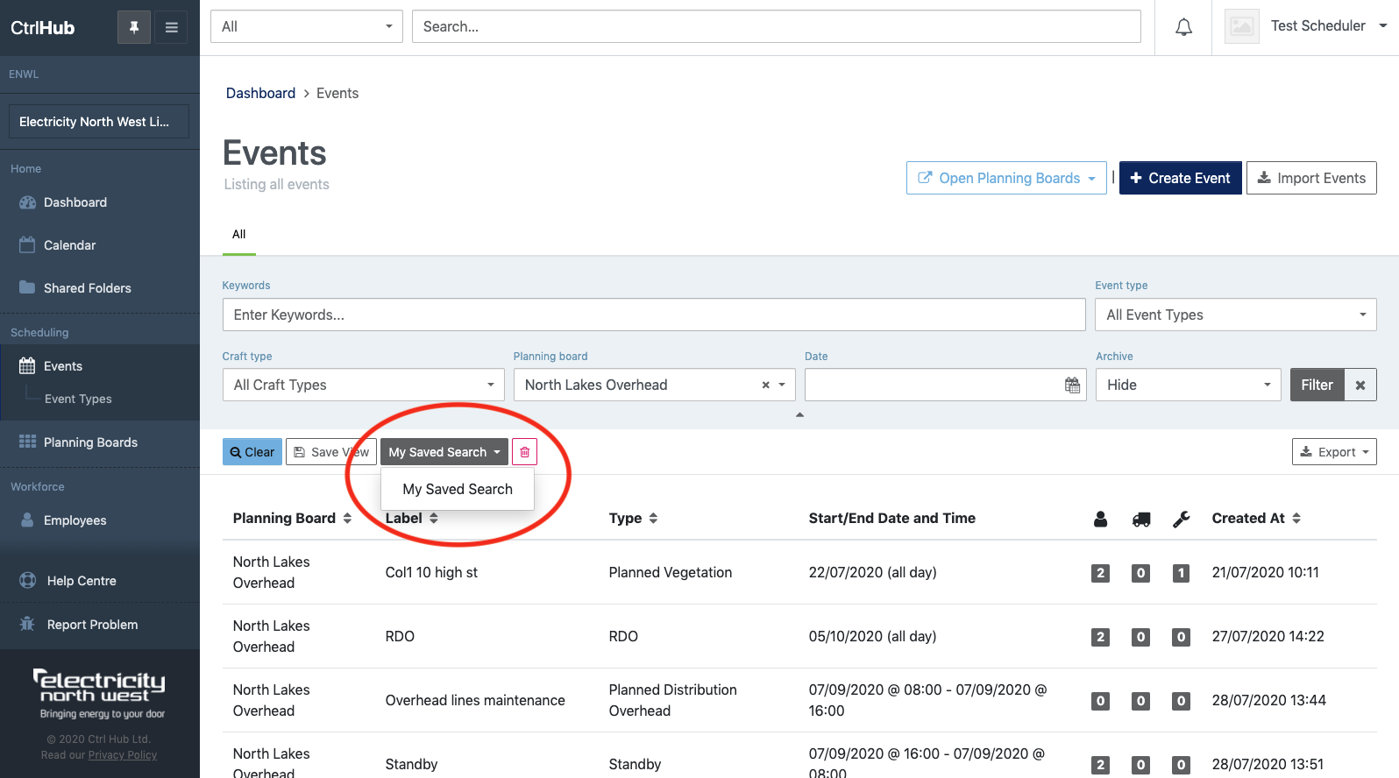Click Planned Distribution Overhead type cell
The height and width of the screenshot is (778, 1399).
click(672, 700)
